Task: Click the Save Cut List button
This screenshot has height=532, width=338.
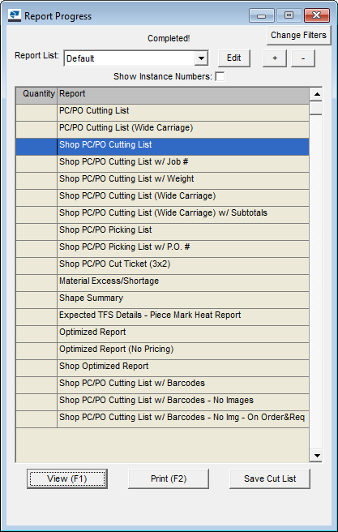Action: pos(270,478)
